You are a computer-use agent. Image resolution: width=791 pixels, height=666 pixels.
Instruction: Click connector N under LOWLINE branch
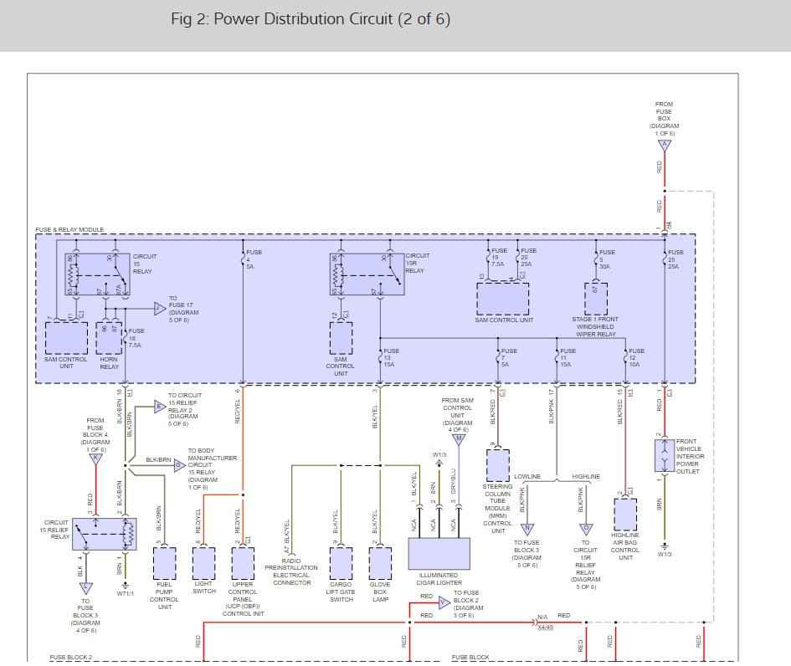click(x=527, y=529)
